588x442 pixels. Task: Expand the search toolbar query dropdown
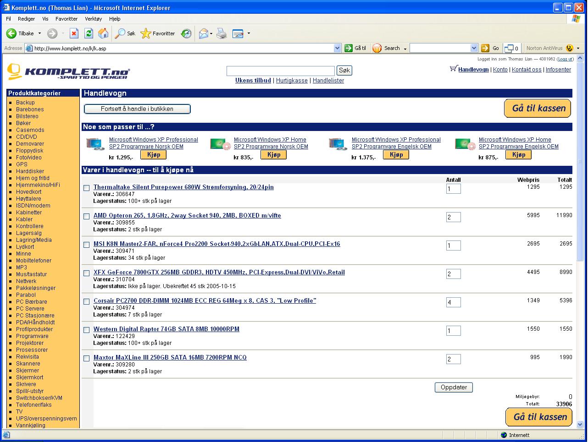coord(474,48)
